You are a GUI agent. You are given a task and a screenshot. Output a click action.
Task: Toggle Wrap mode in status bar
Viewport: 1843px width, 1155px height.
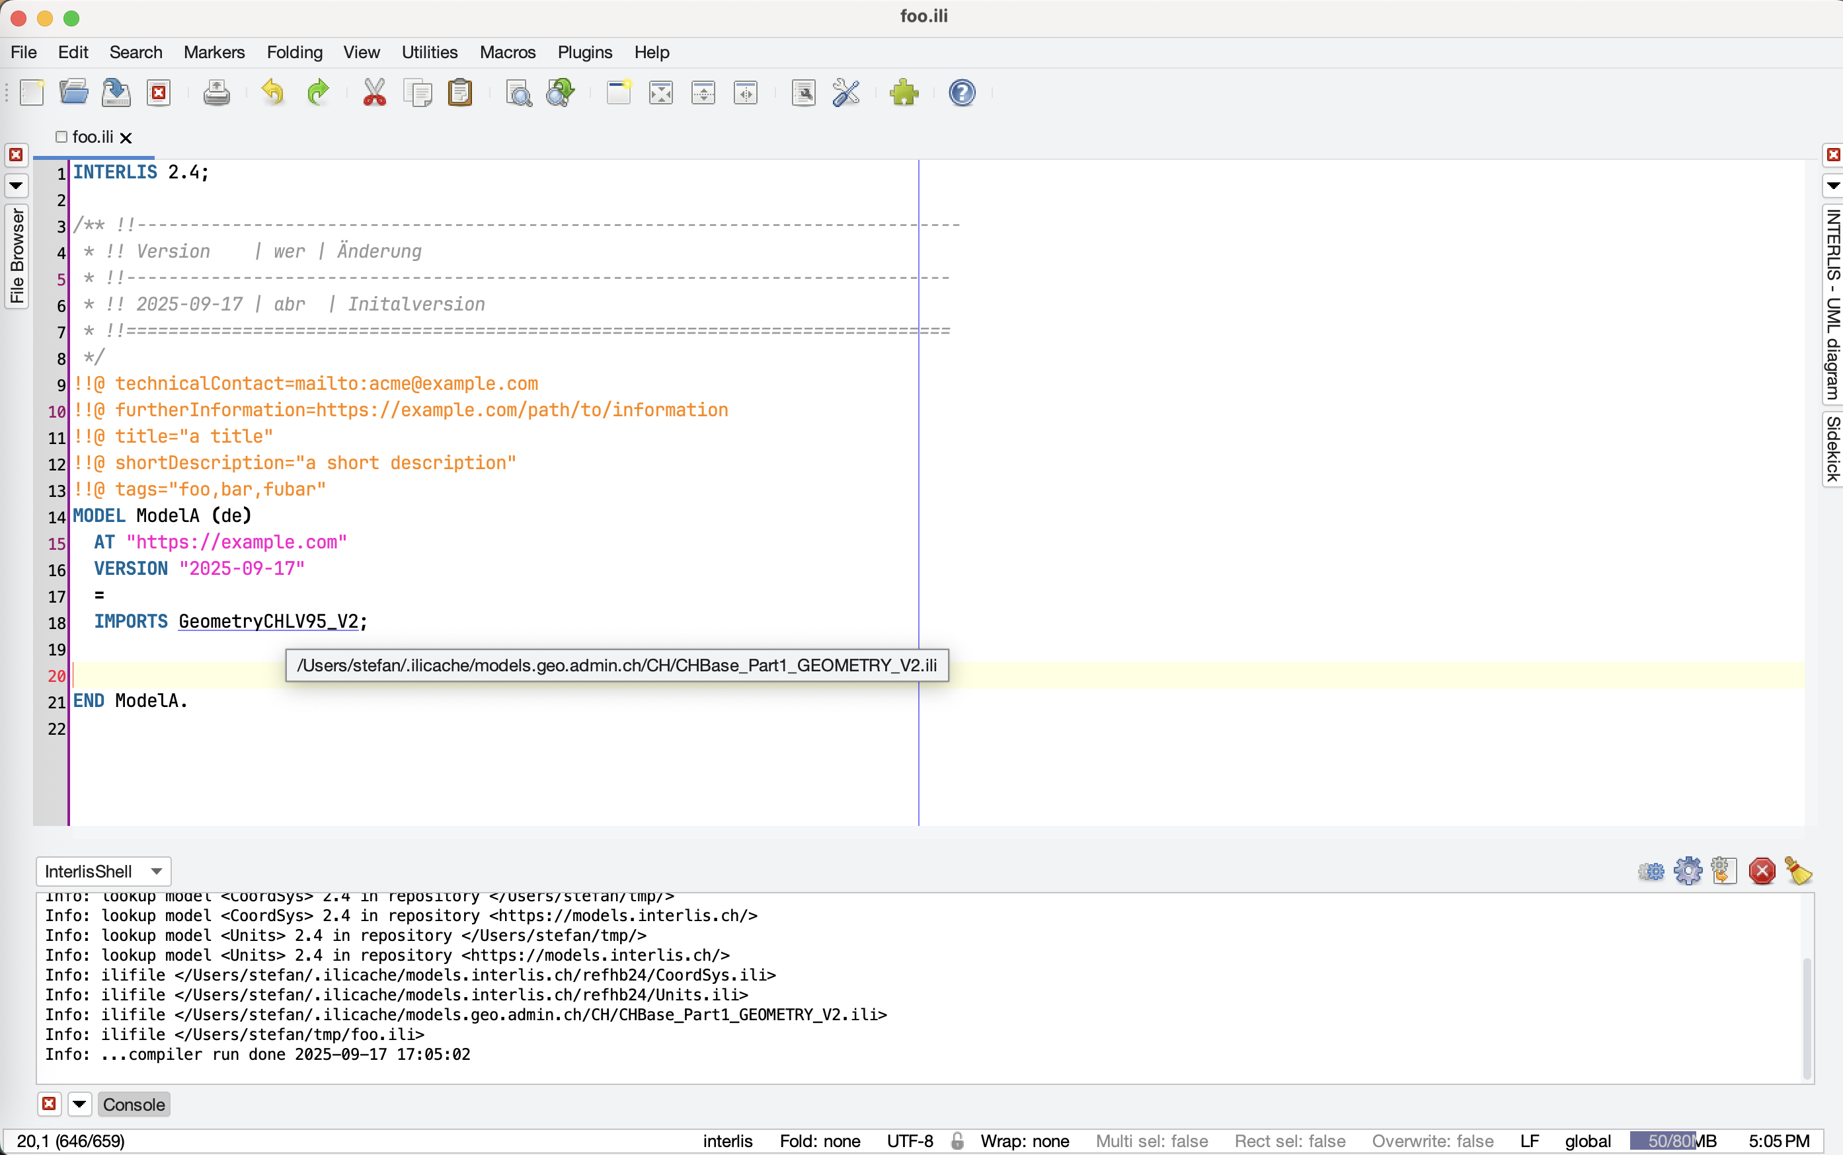[x=1025, y=1141]
